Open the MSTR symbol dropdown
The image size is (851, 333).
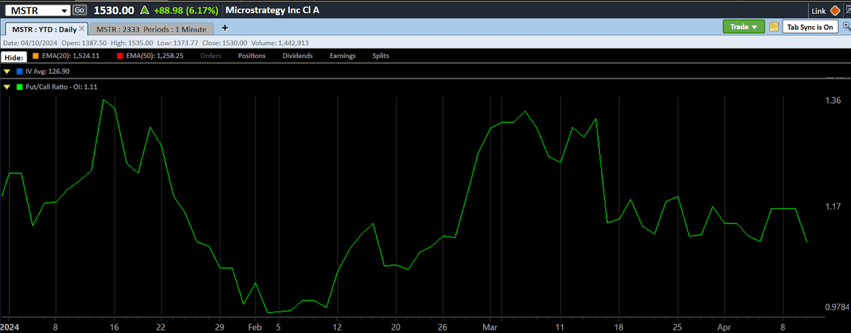pos(63,11)
